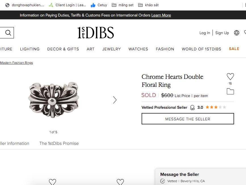Open Client Login bookmark
Viewport: 246px width, 185px height.
[x=68, y=5]
